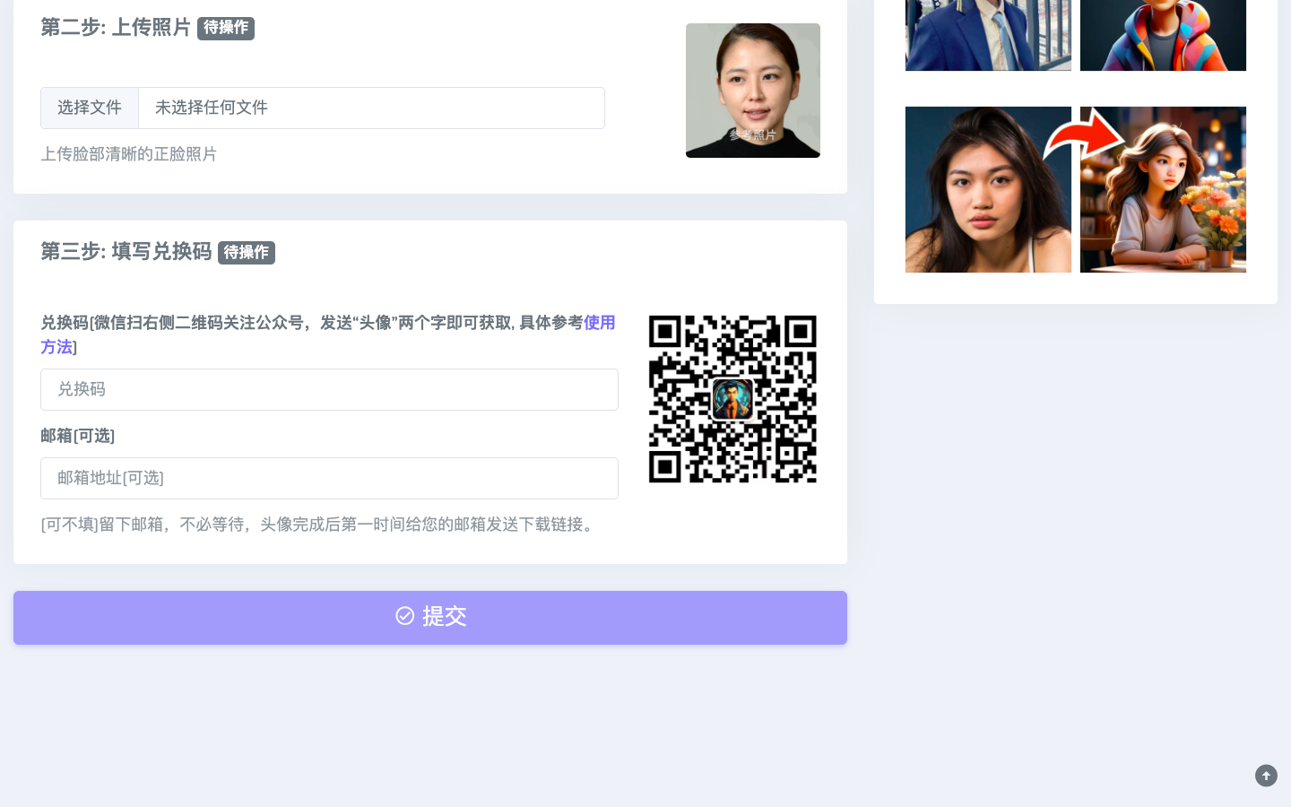Open the reference face photo thumbnail
Image resolution: width=1291 pixels, height=807 pixels.
point(753,91)
